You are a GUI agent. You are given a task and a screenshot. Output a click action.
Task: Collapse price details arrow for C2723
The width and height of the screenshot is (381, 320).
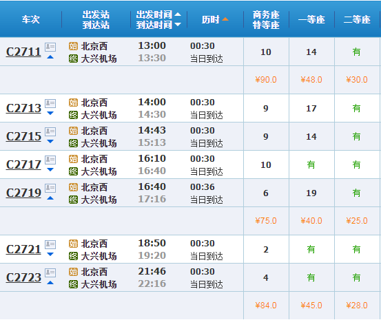pos(50,283)
